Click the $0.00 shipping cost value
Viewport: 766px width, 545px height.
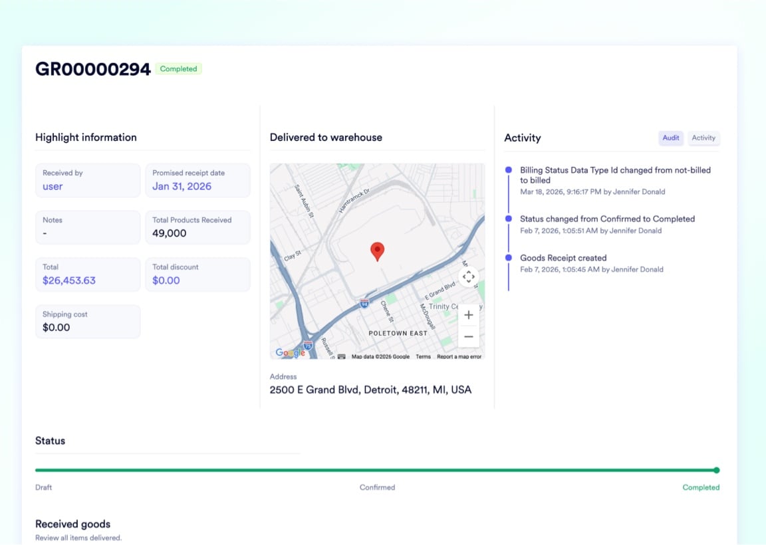pyautogui.click(x=56, y=328)
